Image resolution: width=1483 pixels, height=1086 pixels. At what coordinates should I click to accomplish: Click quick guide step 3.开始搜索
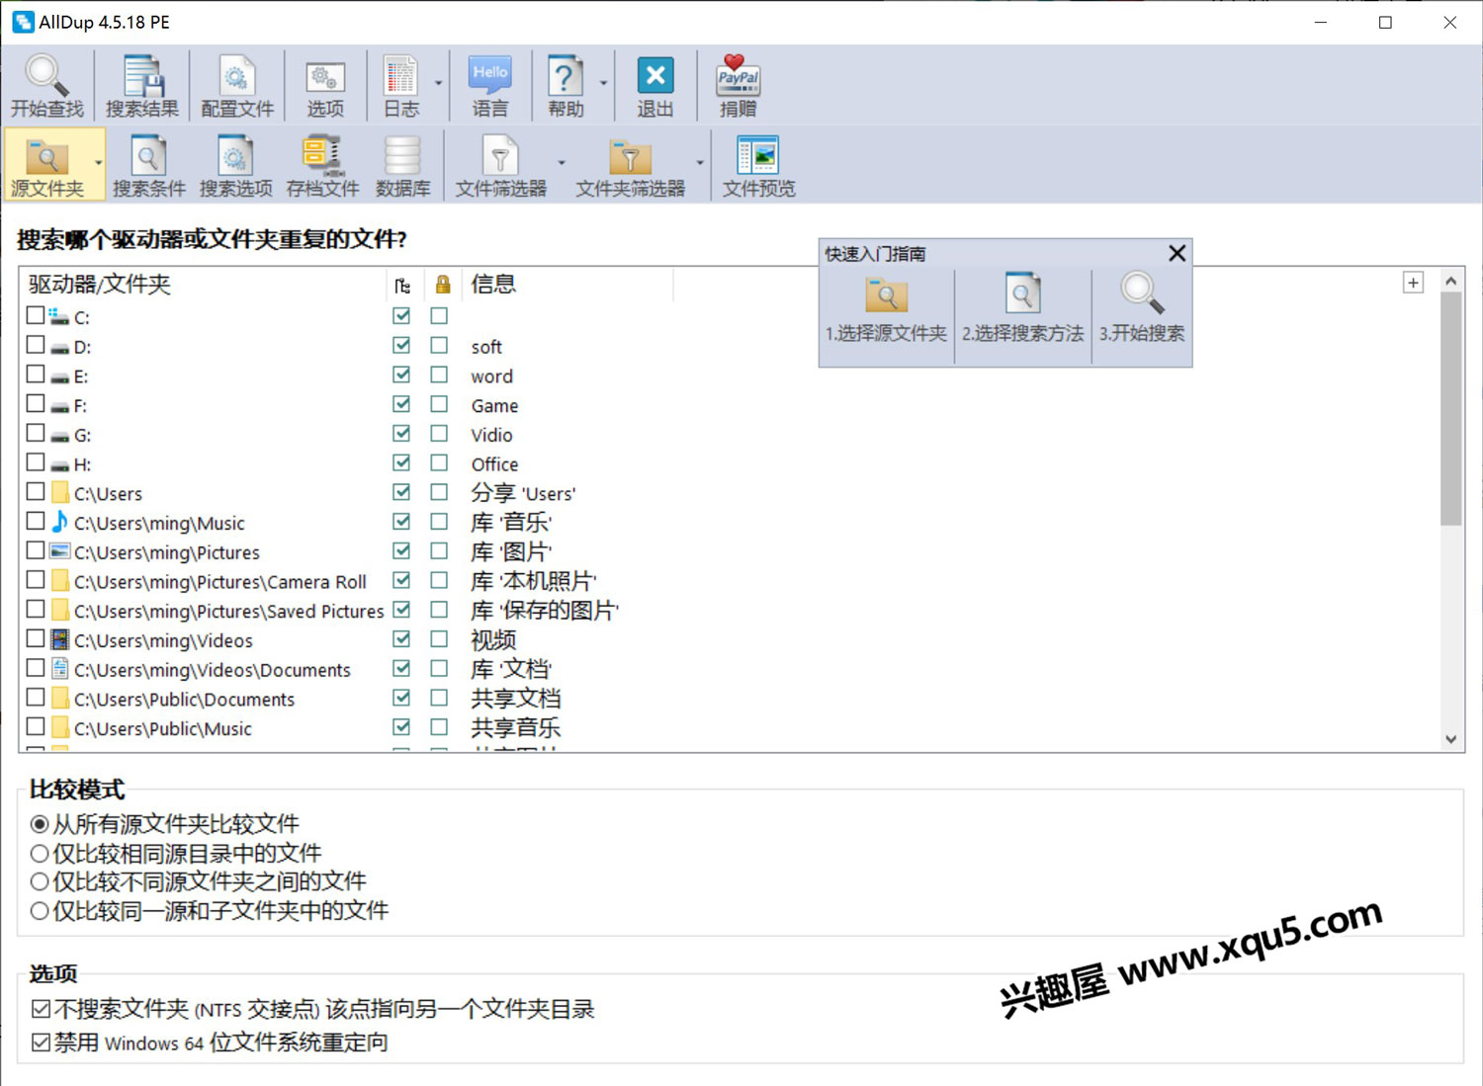(1141, 309)
